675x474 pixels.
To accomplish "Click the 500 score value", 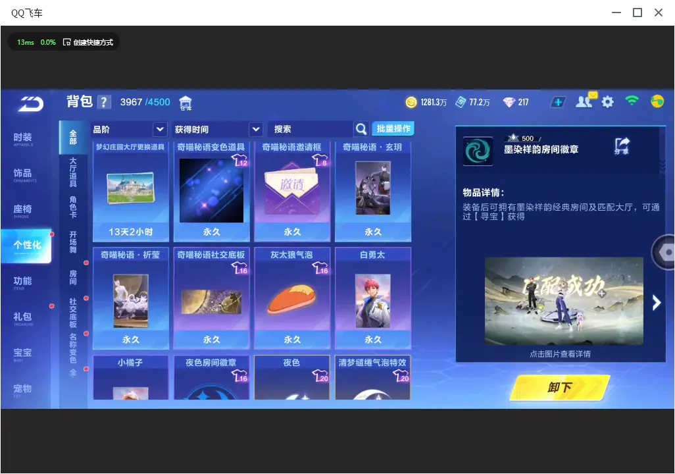I will [x=528, y=138].
